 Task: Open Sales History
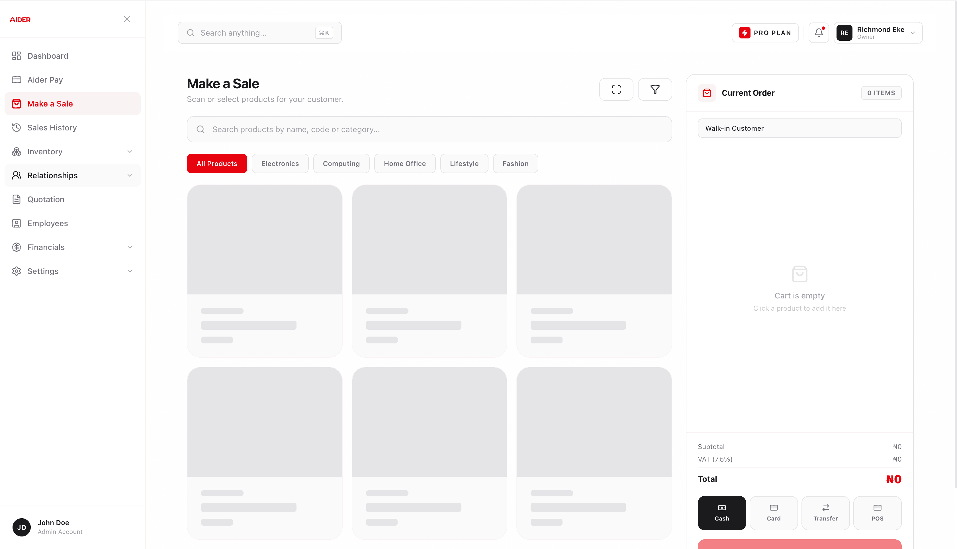[53, 128]
